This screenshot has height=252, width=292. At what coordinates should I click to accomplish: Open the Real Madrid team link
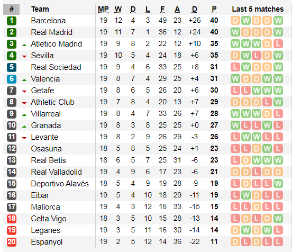click(x=52, y=32)
